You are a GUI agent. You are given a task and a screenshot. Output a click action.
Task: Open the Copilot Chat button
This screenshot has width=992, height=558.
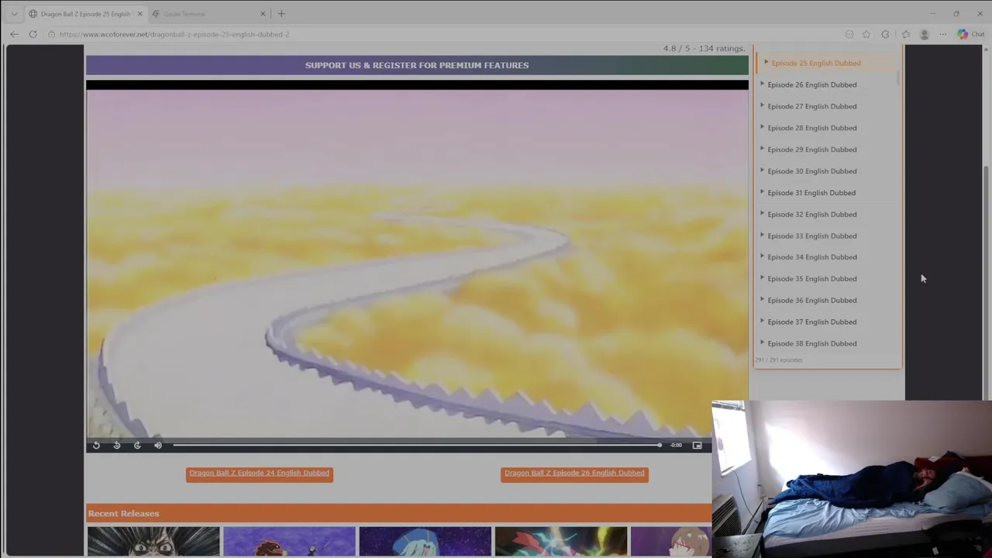(x=970, y=34)
